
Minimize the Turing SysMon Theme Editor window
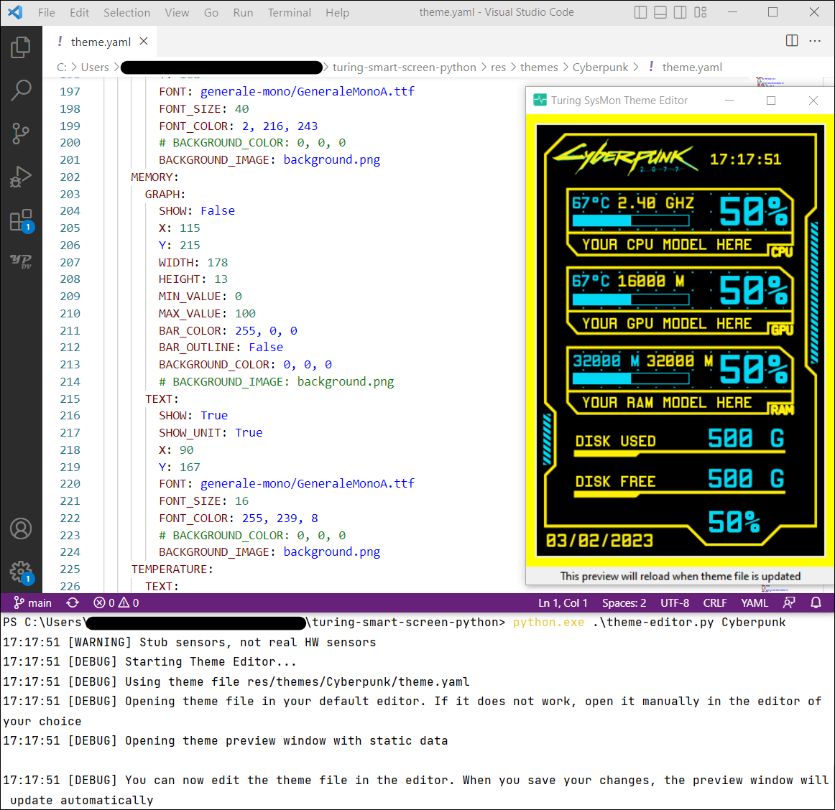coord(729,100)
